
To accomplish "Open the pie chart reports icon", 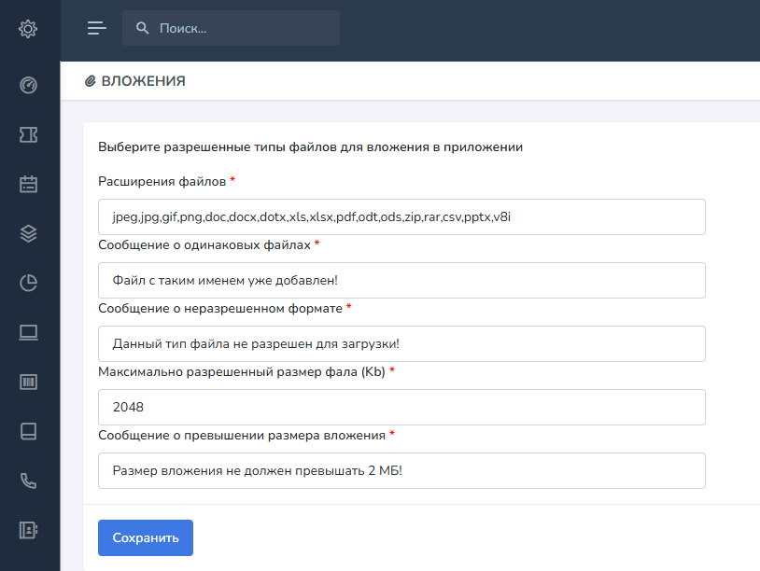I will pos(28,284).
